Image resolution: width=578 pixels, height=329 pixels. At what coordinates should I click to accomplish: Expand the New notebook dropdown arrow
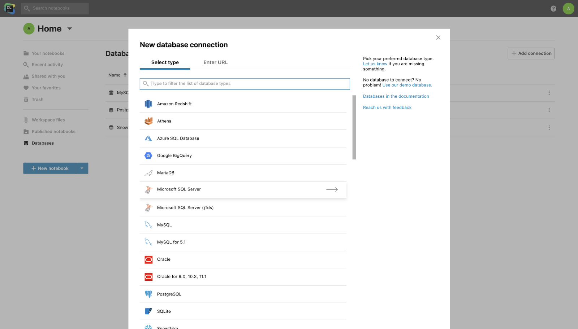[82, 168]
